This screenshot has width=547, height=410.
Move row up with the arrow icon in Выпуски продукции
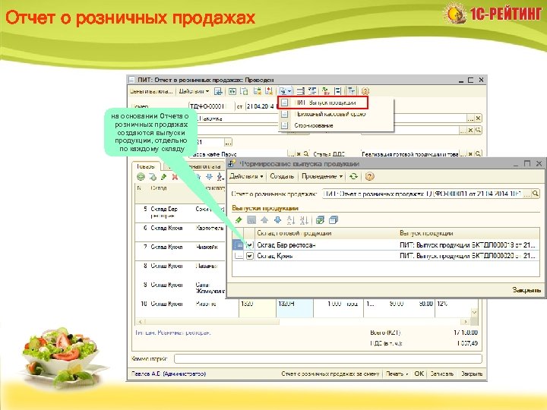point(264,220)
